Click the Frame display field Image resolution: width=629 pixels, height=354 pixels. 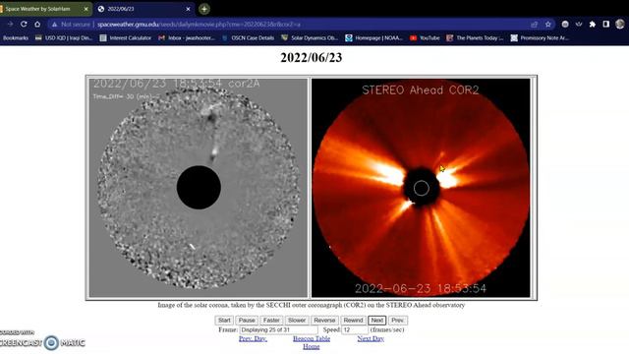[x=278, y=330]
